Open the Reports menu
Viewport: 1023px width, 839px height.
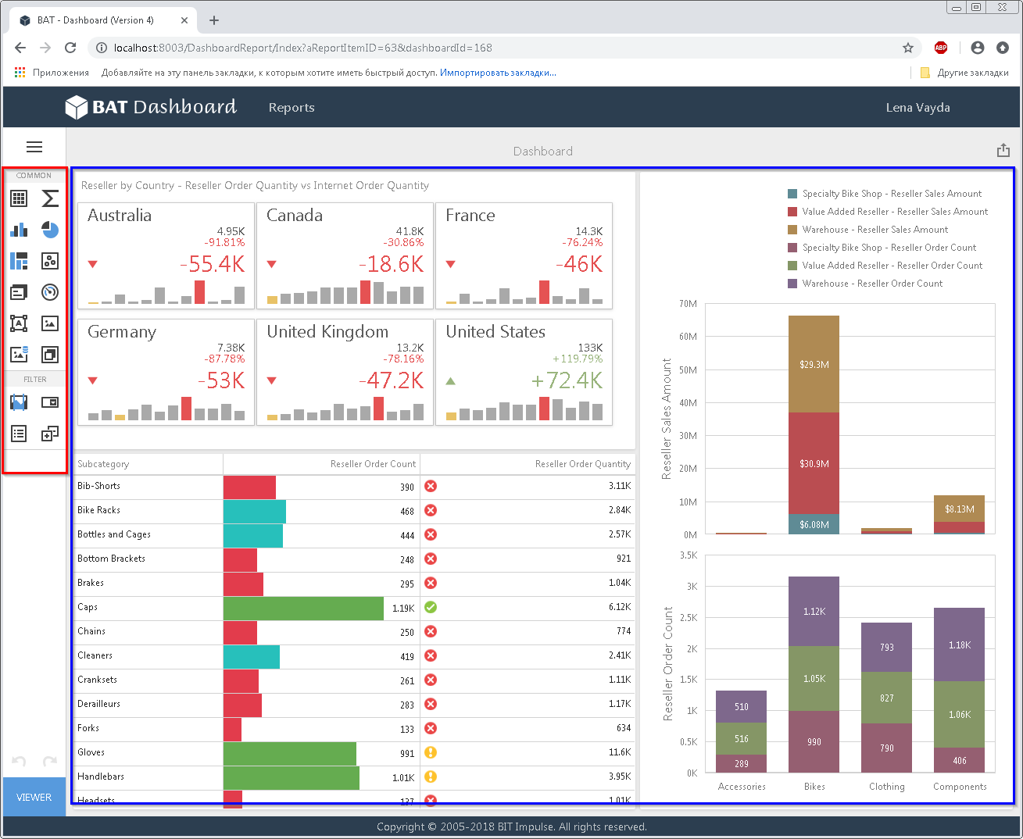292,108
